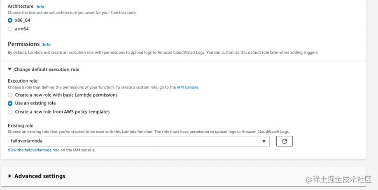Select the arm64 architecture option
Viewport: 378px width, 190px height.
[x=10, y=29]
